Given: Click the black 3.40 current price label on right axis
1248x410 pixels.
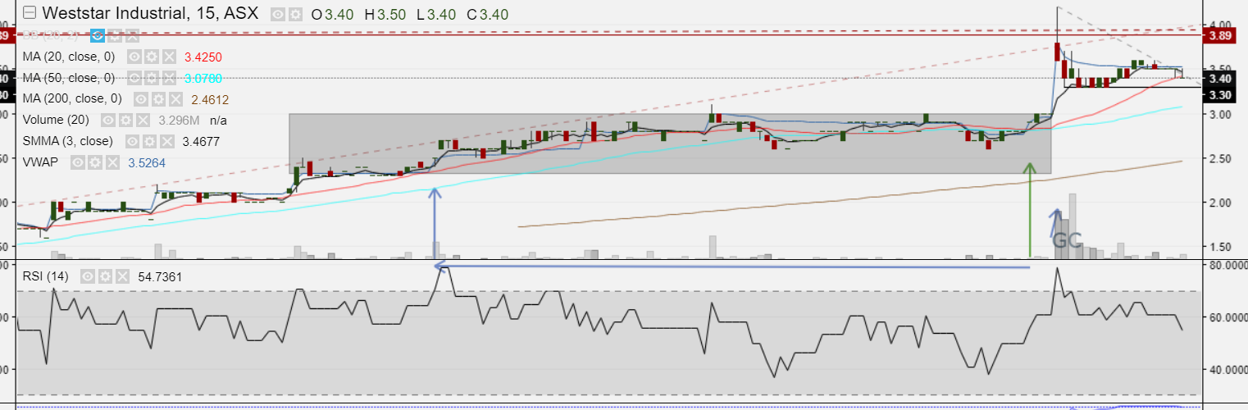Looking at the screenshot, I should tap(1218, 79).
